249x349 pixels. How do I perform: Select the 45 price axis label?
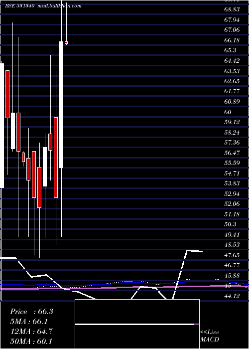[228, 286]
